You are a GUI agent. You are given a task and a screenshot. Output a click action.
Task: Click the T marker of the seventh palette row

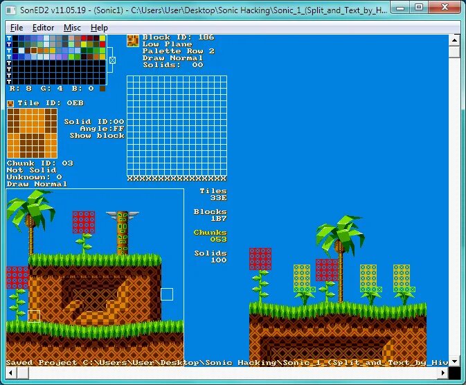pos(9,75)
